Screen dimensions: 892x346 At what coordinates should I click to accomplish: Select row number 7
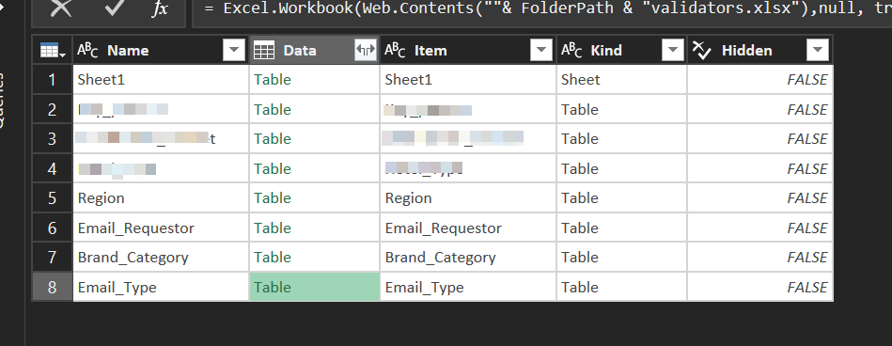tap(53, 258)
